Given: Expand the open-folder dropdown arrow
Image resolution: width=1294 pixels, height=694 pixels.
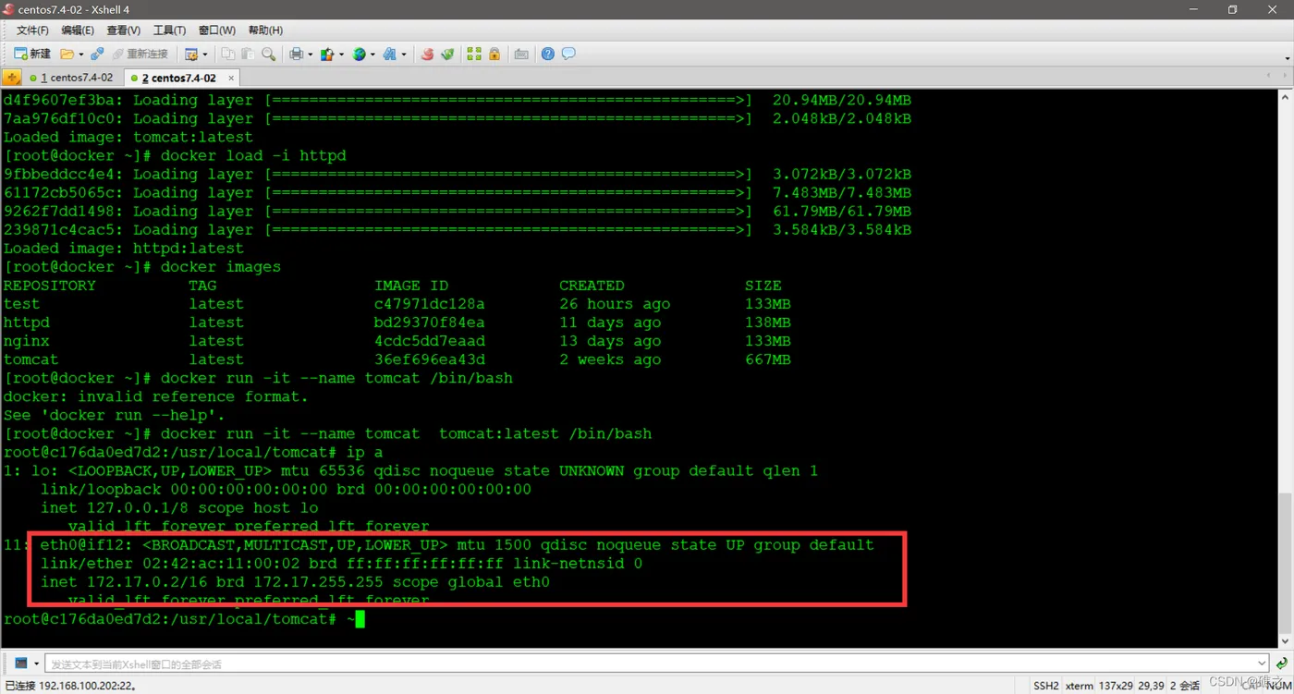Looking at the screenshot, I should [80, 55].
